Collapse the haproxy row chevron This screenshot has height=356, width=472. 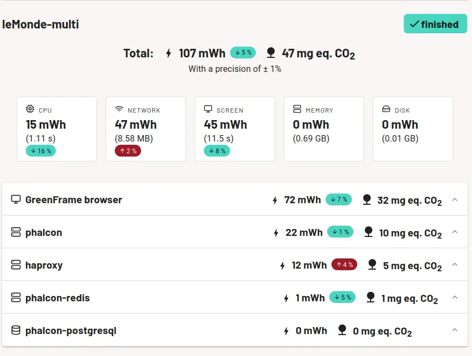[455, 265]
